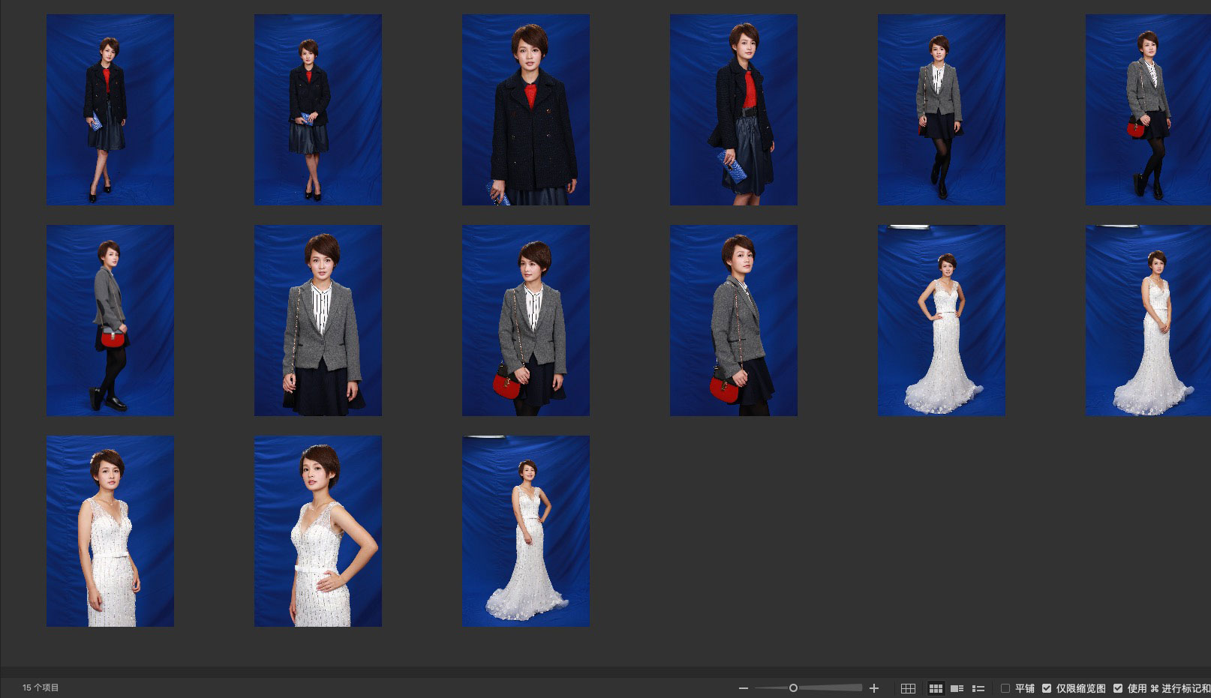Screen dimensions: 1211x698
Task: Select the last thumbnail in the bottom row
Action: 525,531
